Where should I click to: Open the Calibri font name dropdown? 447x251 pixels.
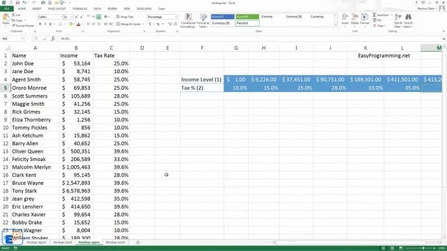(x=61, y=17)
